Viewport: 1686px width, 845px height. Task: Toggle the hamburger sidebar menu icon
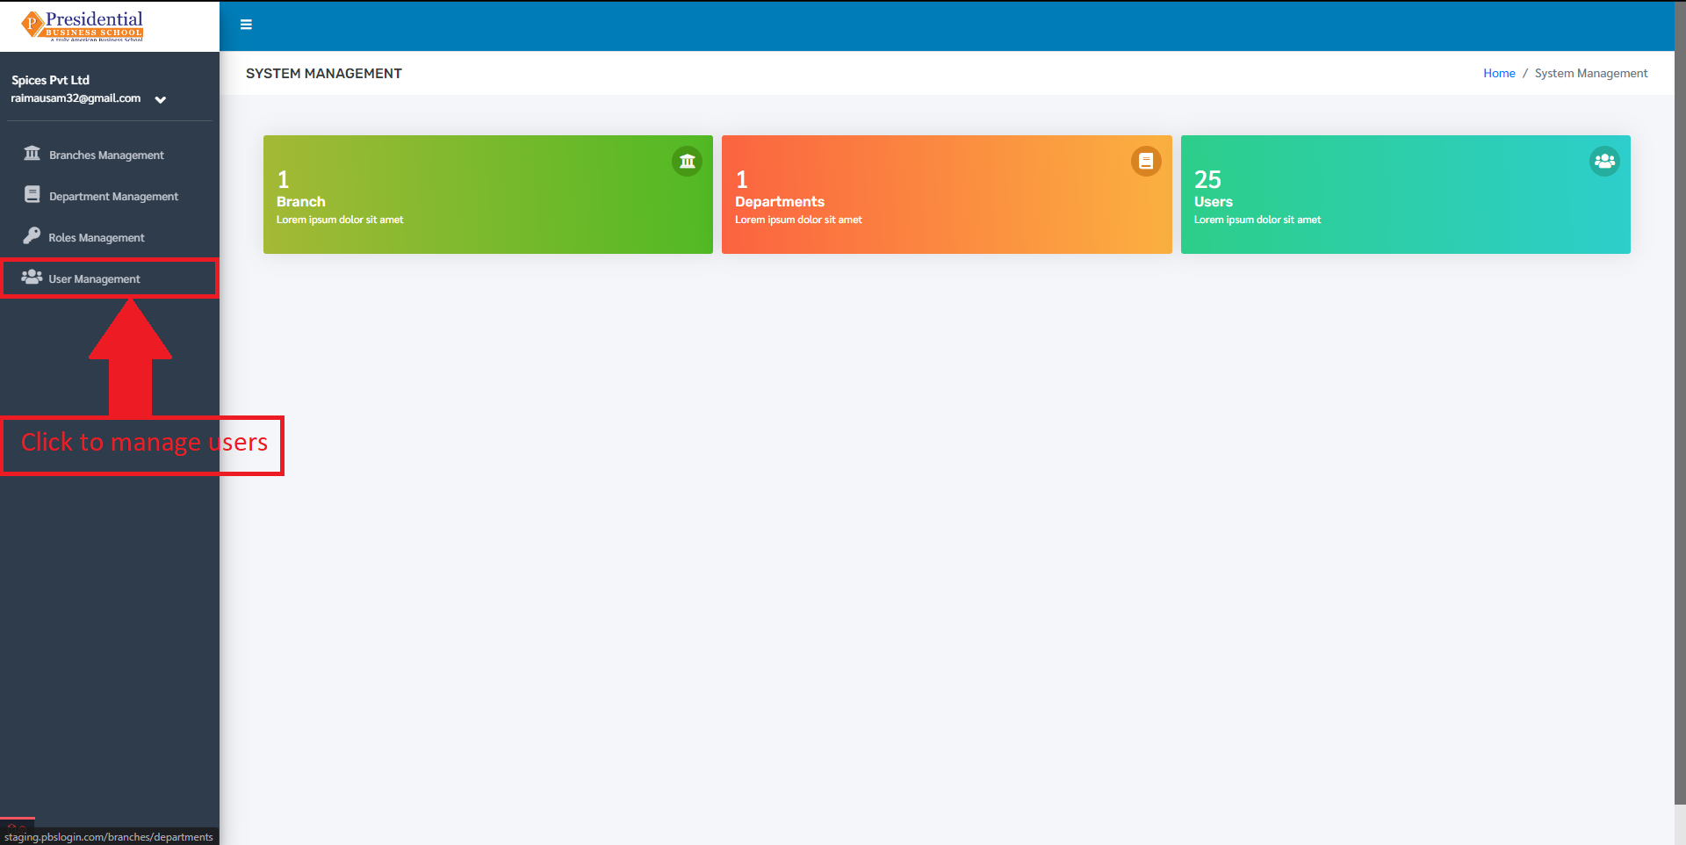(246, 25)
